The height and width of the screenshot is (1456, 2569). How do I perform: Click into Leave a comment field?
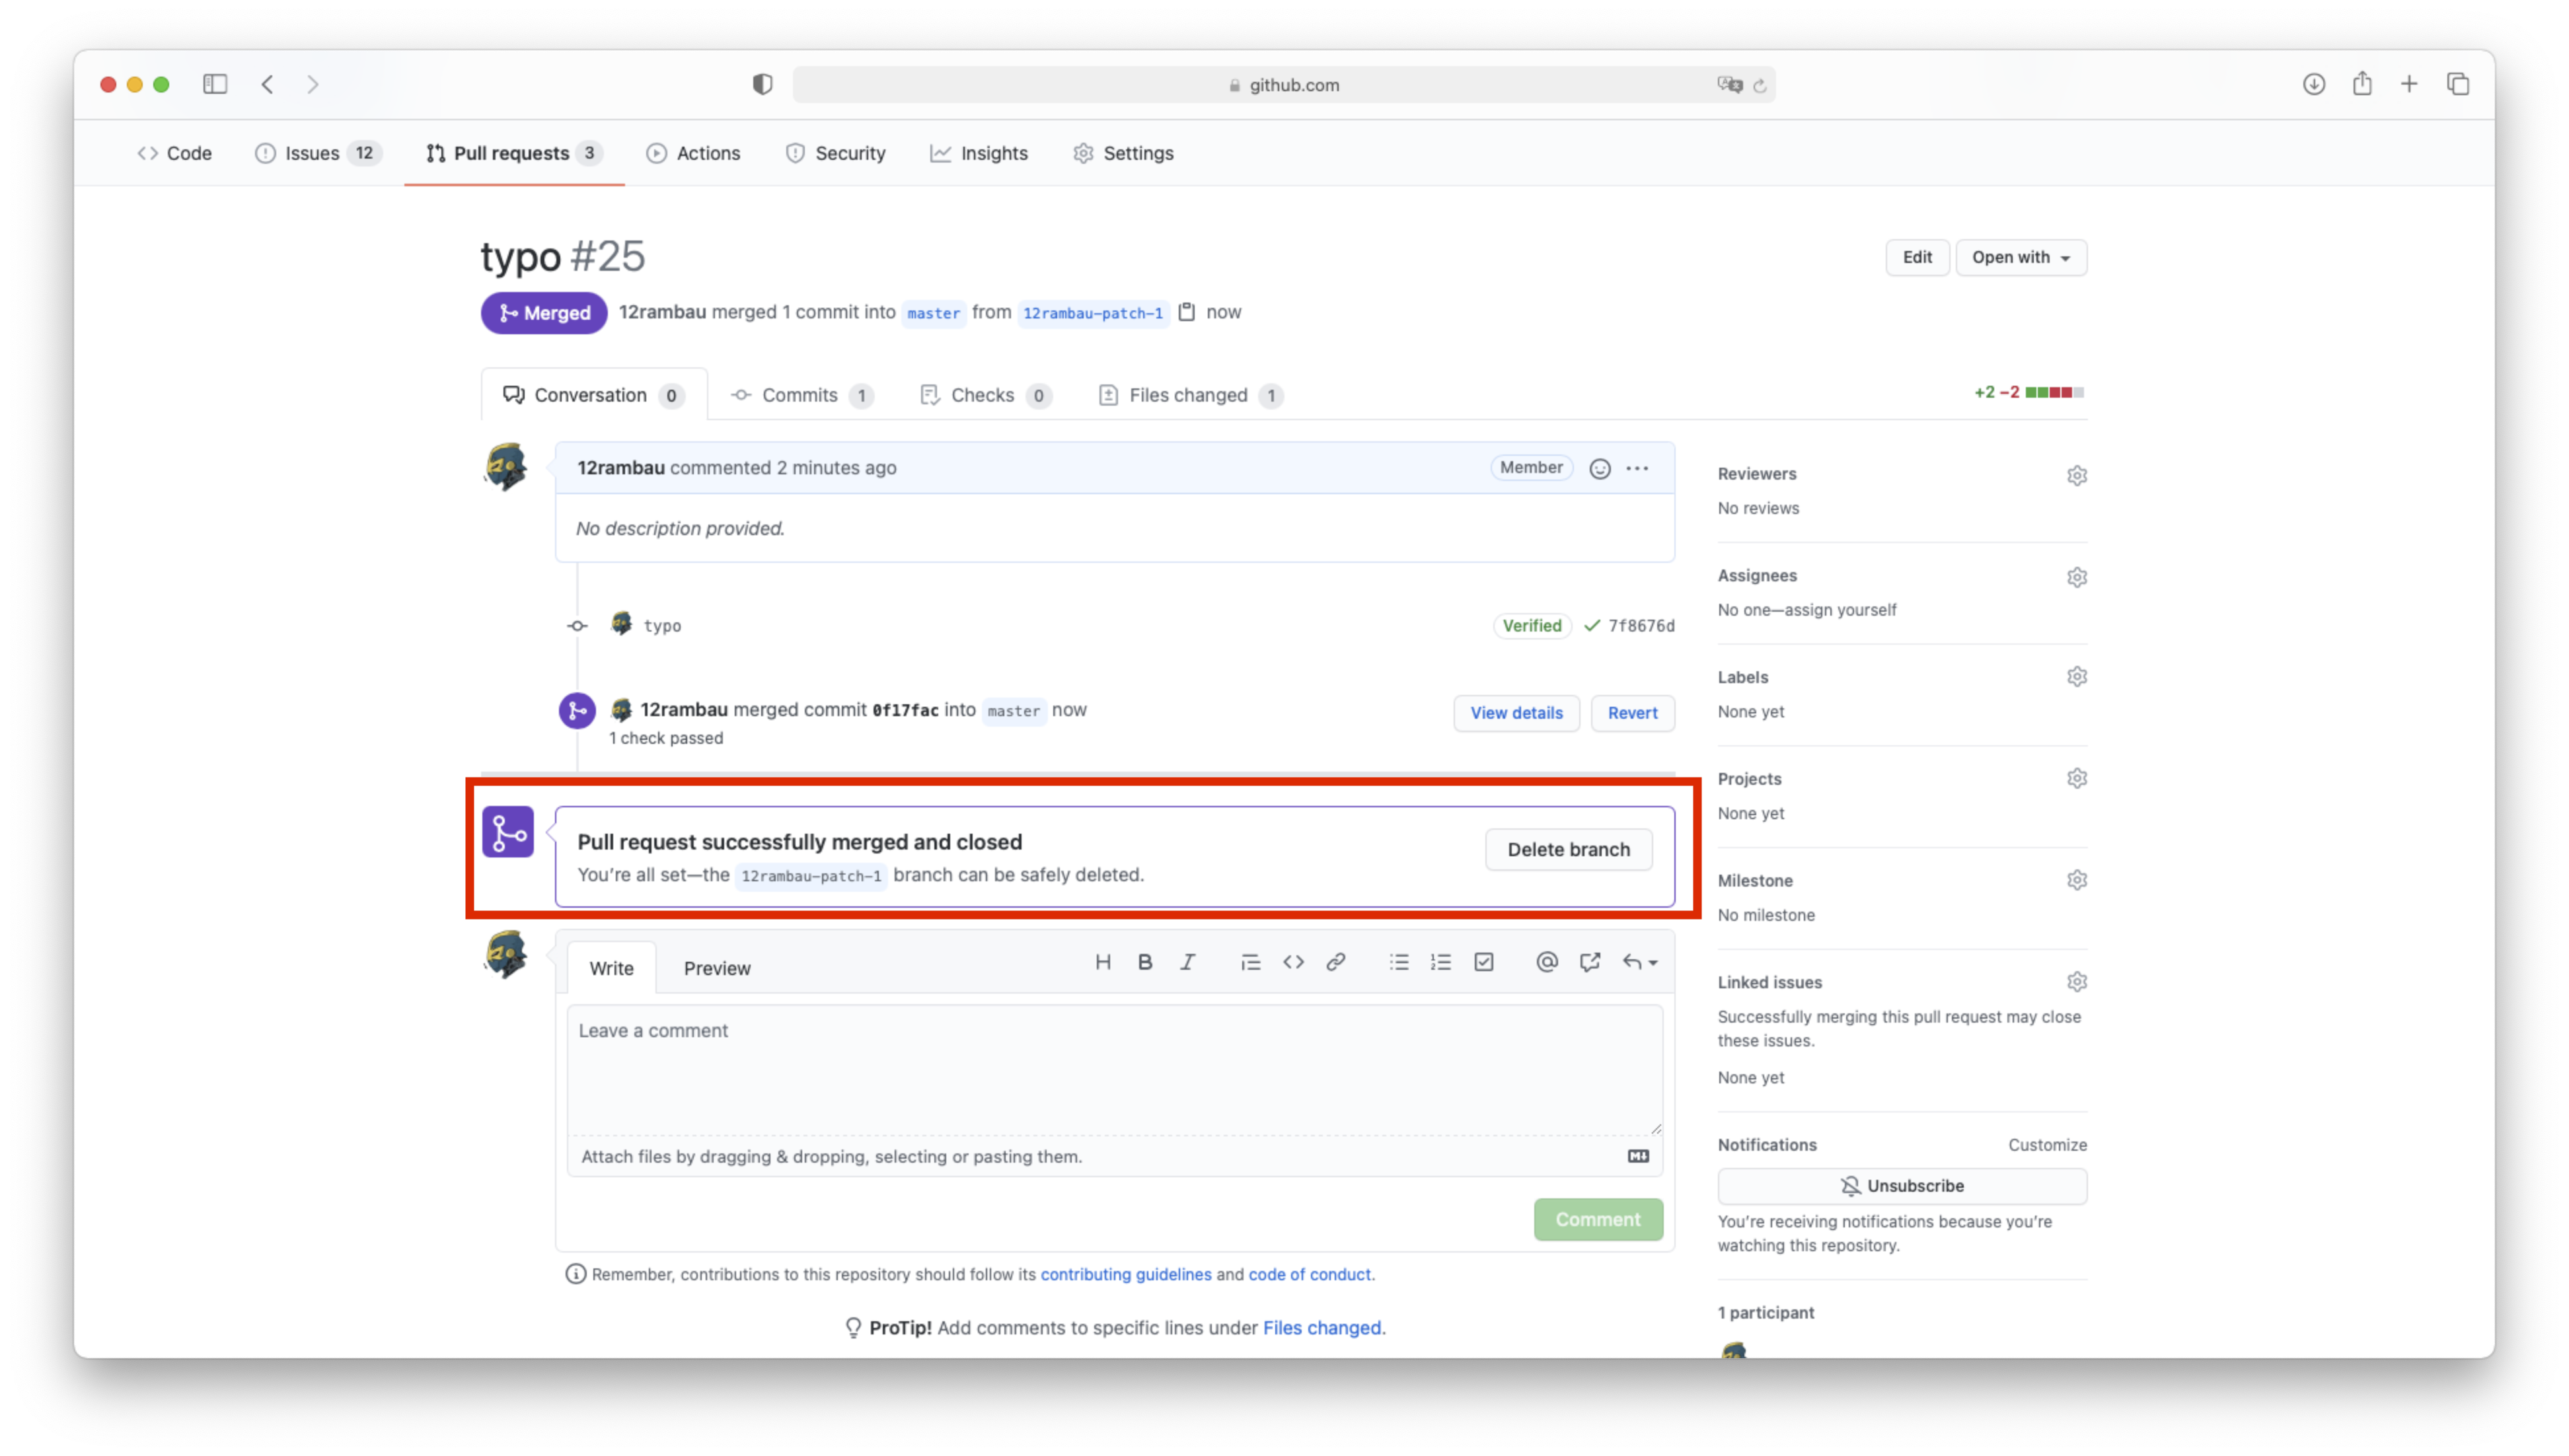pos(1113,1068)
